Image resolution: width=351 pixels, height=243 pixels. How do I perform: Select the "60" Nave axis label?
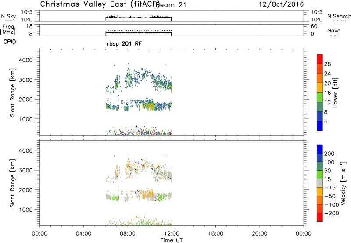(x=314, y=26)
